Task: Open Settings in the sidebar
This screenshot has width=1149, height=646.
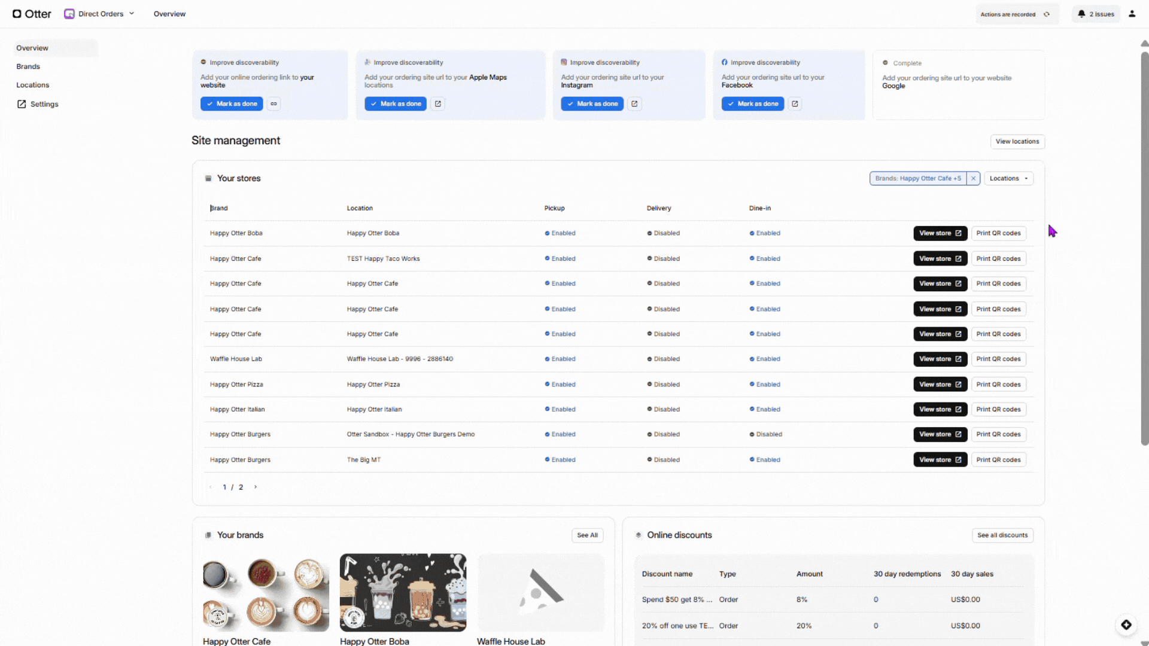Action: click(x=38, y=104)
